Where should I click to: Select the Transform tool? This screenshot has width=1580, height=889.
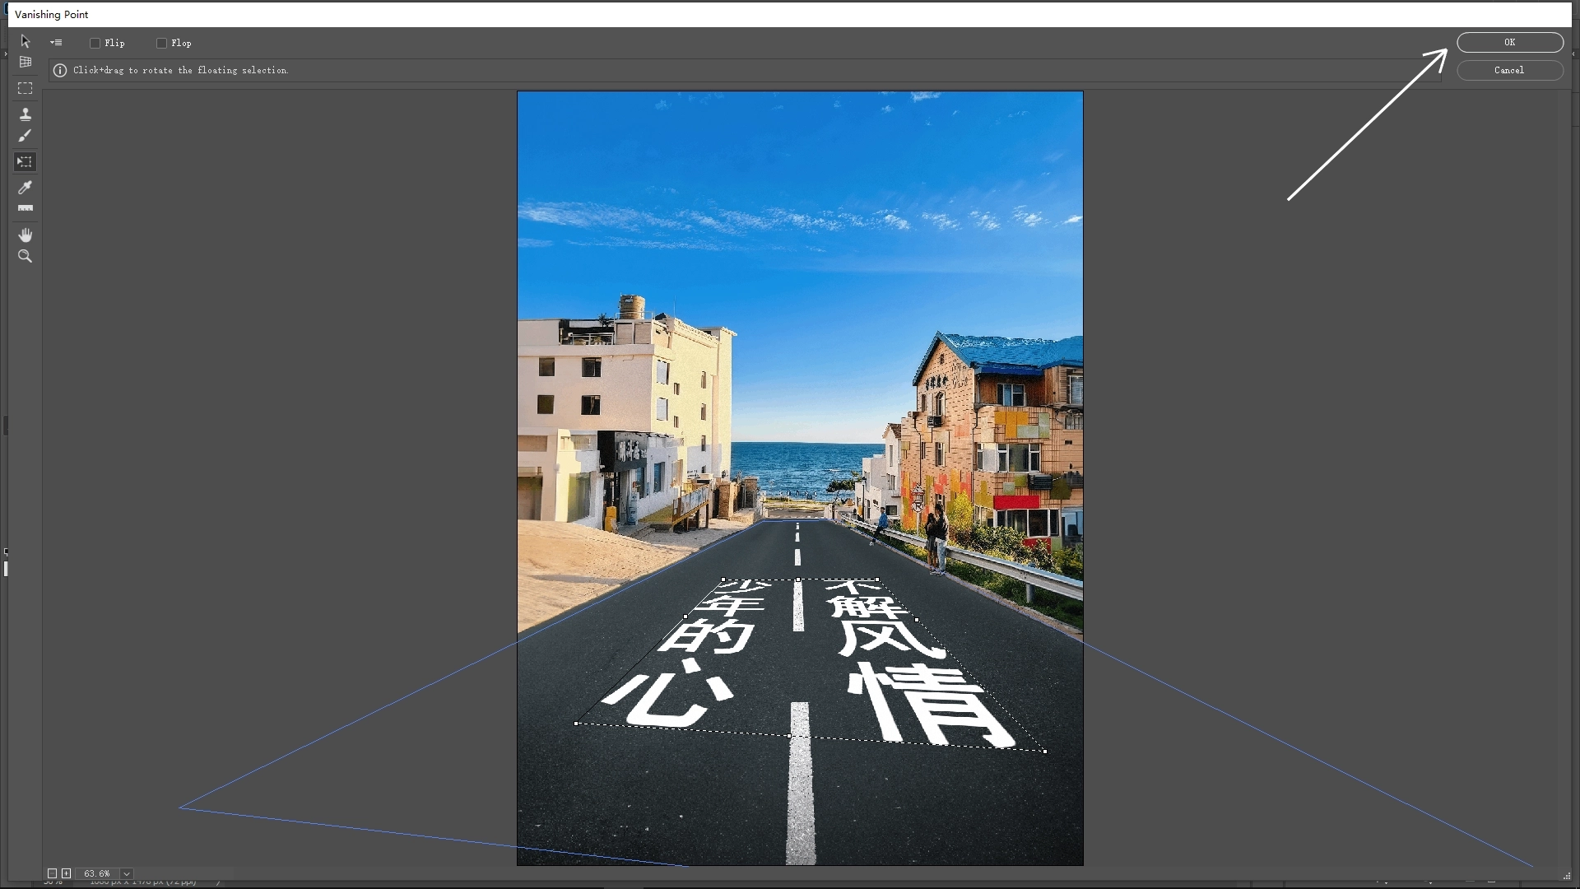pyautogui.click(x=25, y=161)
